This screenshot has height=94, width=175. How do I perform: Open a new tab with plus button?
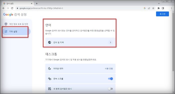click(x=36, y=3)
